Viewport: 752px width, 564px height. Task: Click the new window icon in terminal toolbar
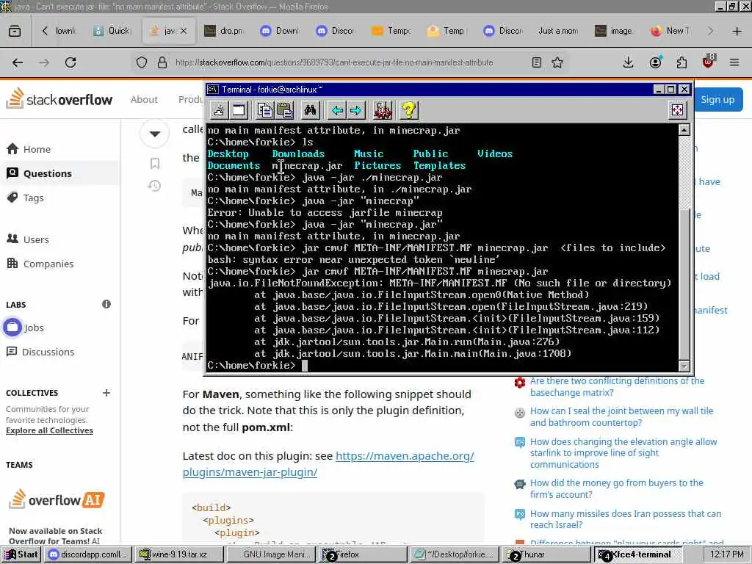click(239, 110)
